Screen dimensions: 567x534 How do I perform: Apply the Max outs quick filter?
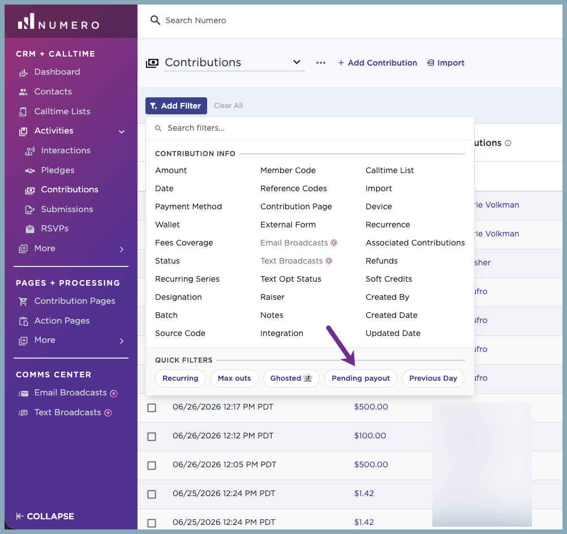click(x=234, y=378)
